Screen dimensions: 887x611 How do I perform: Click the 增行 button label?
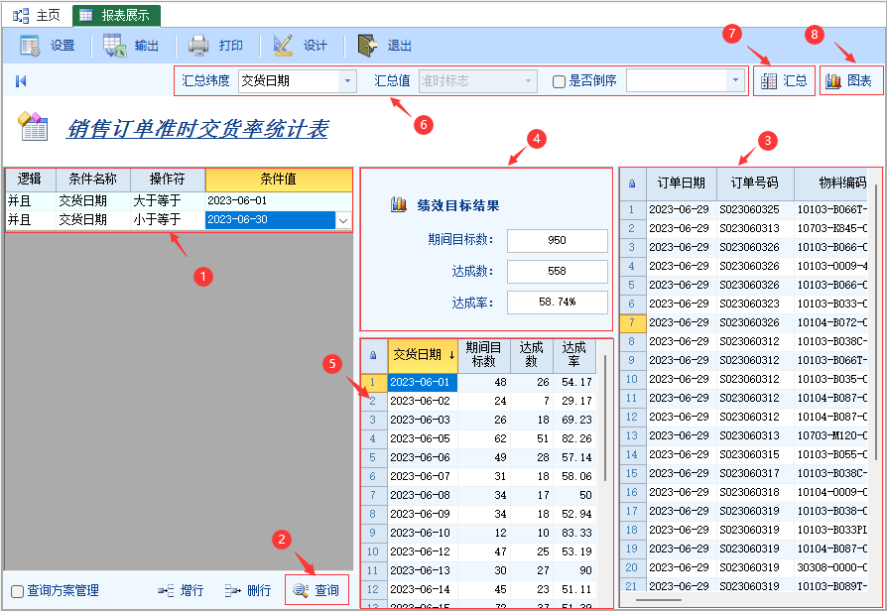pos(191,590)
